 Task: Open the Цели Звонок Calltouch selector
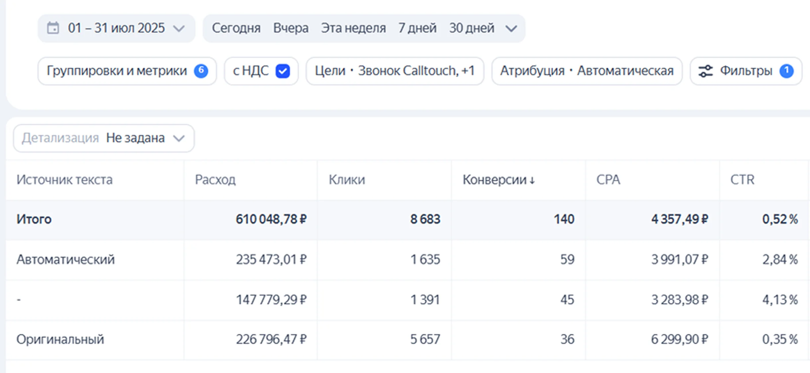click(x=394, y=71)
